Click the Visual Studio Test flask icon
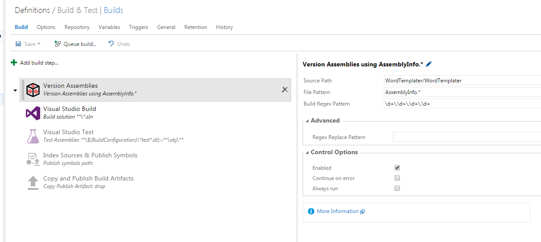 pos(33,136)
